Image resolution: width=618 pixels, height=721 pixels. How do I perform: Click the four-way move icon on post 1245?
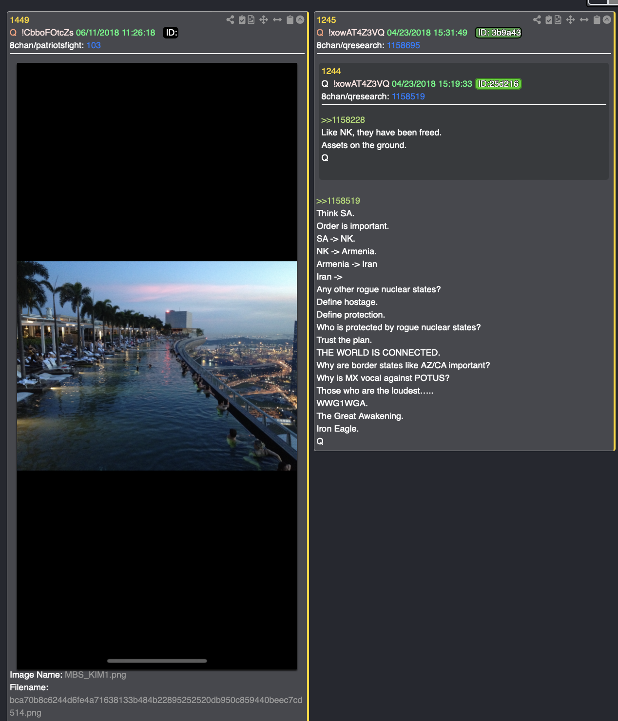(570, 19)
